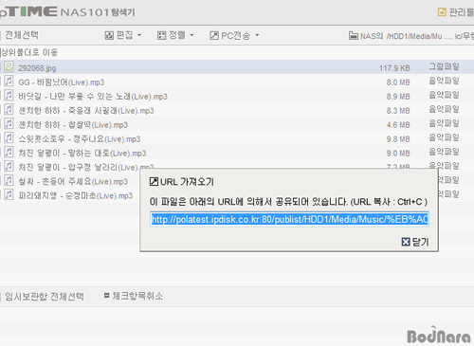Viewport: 474px width, 346px height.
Task: Click 임시보관함 전체선택
Action: (x=45, y=297)
